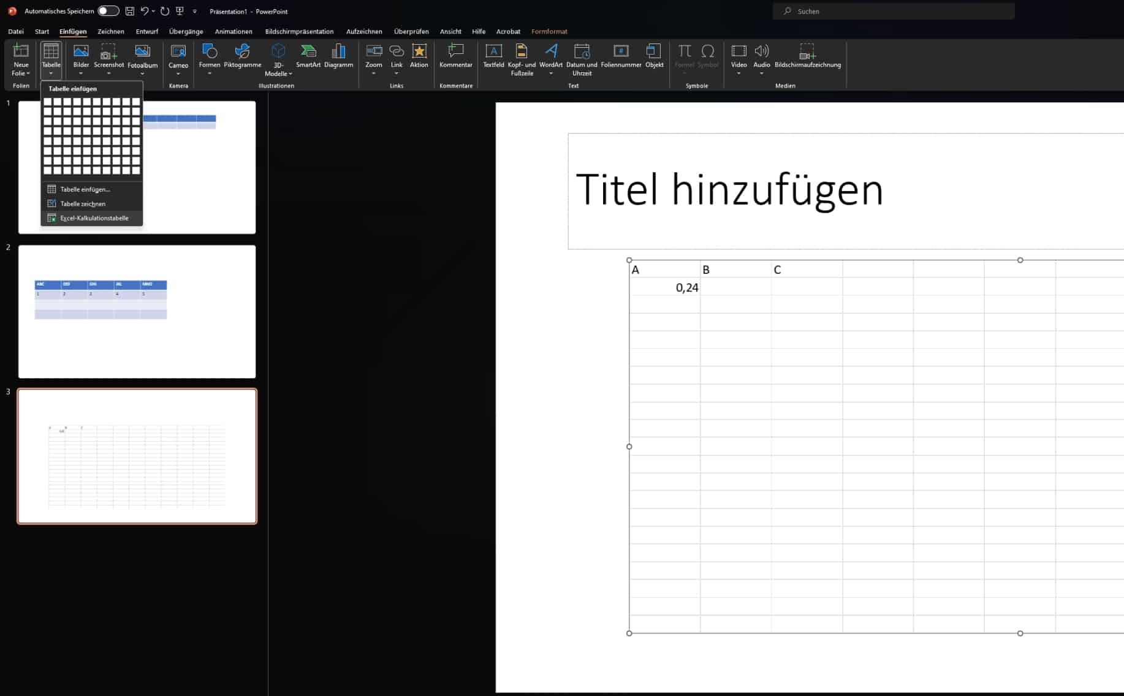The width and height of the screenshot is (1124, 696).
Task: Choose Excel-Kalkulationstabelle from the table menu
Action: coord(94,218)
